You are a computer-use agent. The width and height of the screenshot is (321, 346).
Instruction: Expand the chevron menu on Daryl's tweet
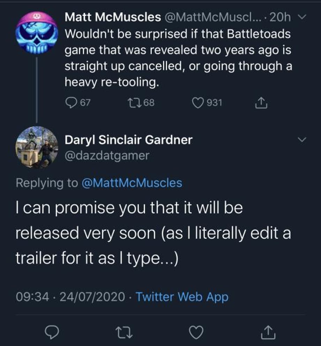pos(303,140)
